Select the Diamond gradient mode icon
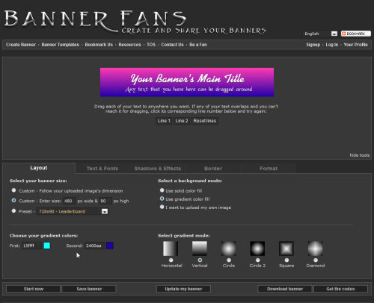This screenshot has width=374, height=303. tap(315, 249)
